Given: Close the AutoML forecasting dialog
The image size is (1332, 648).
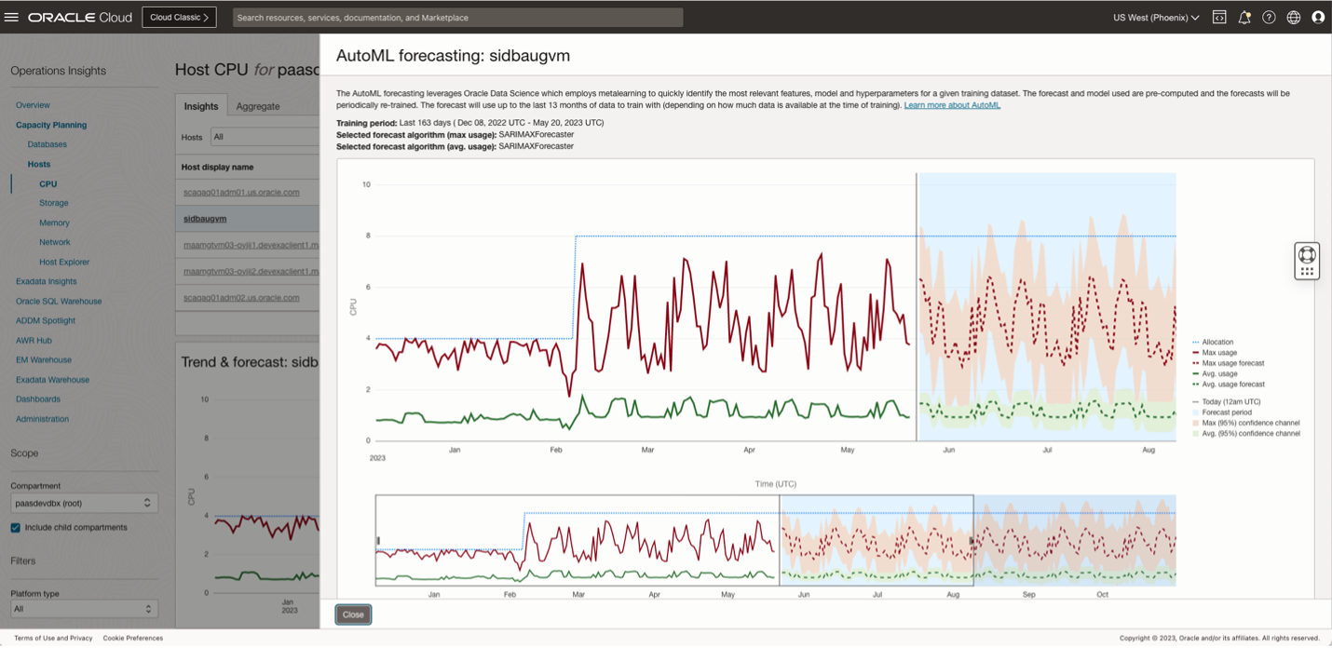Looking at the screenshot, I should click(x=353, y=614).
